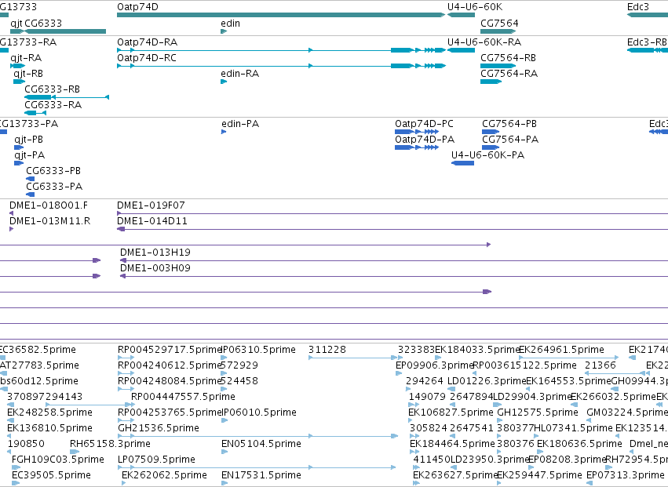Select the CG7564 gene label in top track

(x=499, y=23)
